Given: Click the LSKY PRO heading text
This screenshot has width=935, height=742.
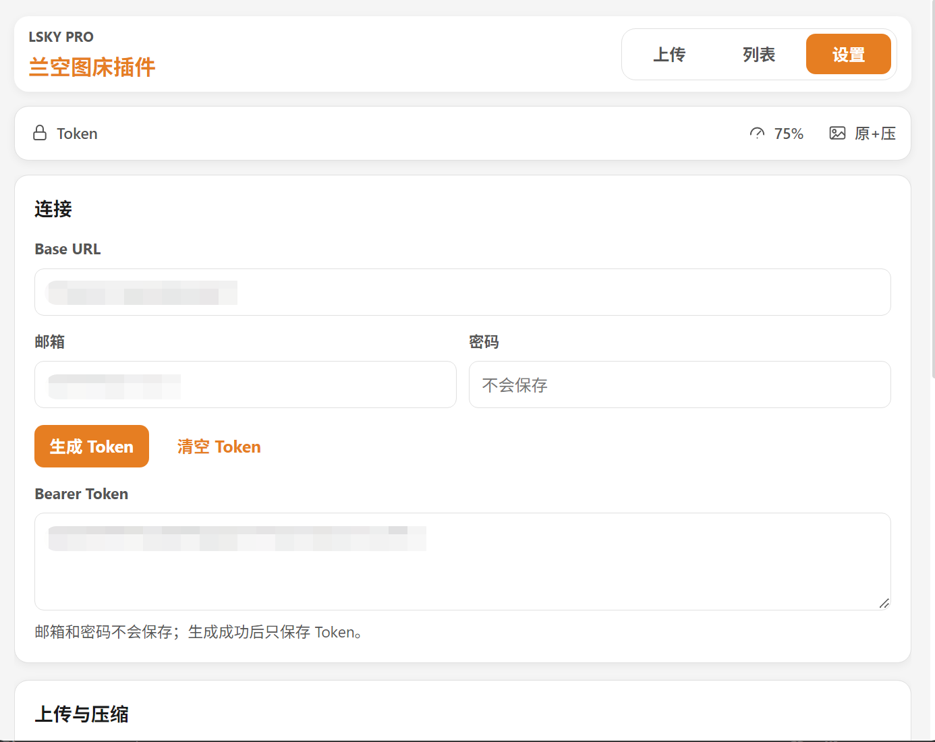Looking at the screenshot, I should (61, 37).
